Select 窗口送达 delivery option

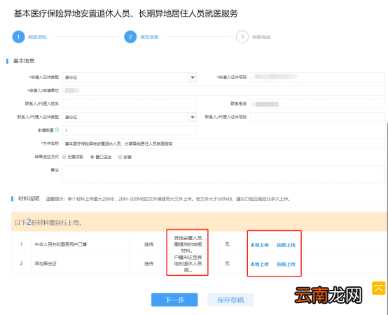click(x=92, y=157)
